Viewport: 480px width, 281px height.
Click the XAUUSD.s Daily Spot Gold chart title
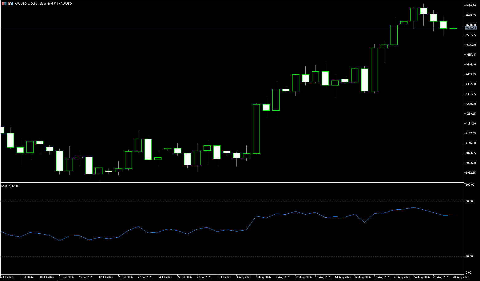[x=43, y=4]
